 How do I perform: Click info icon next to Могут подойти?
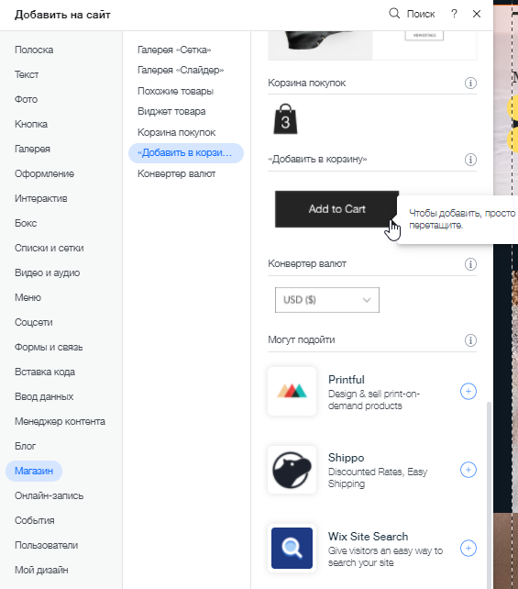(470, 340)
